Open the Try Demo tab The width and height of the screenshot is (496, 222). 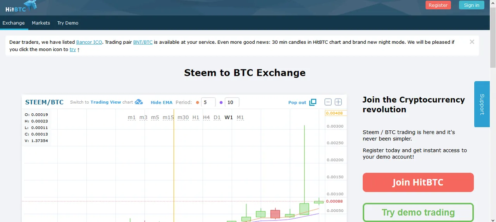tap(68, 23)
